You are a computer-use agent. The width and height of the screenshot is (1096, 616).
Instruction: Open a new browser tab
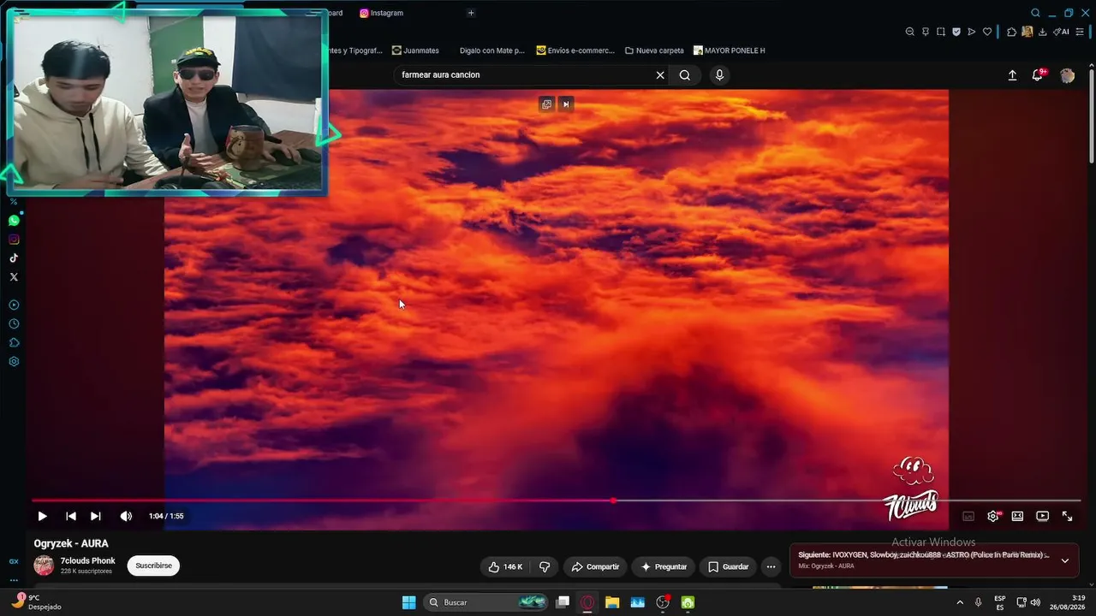tap(471, 13)
